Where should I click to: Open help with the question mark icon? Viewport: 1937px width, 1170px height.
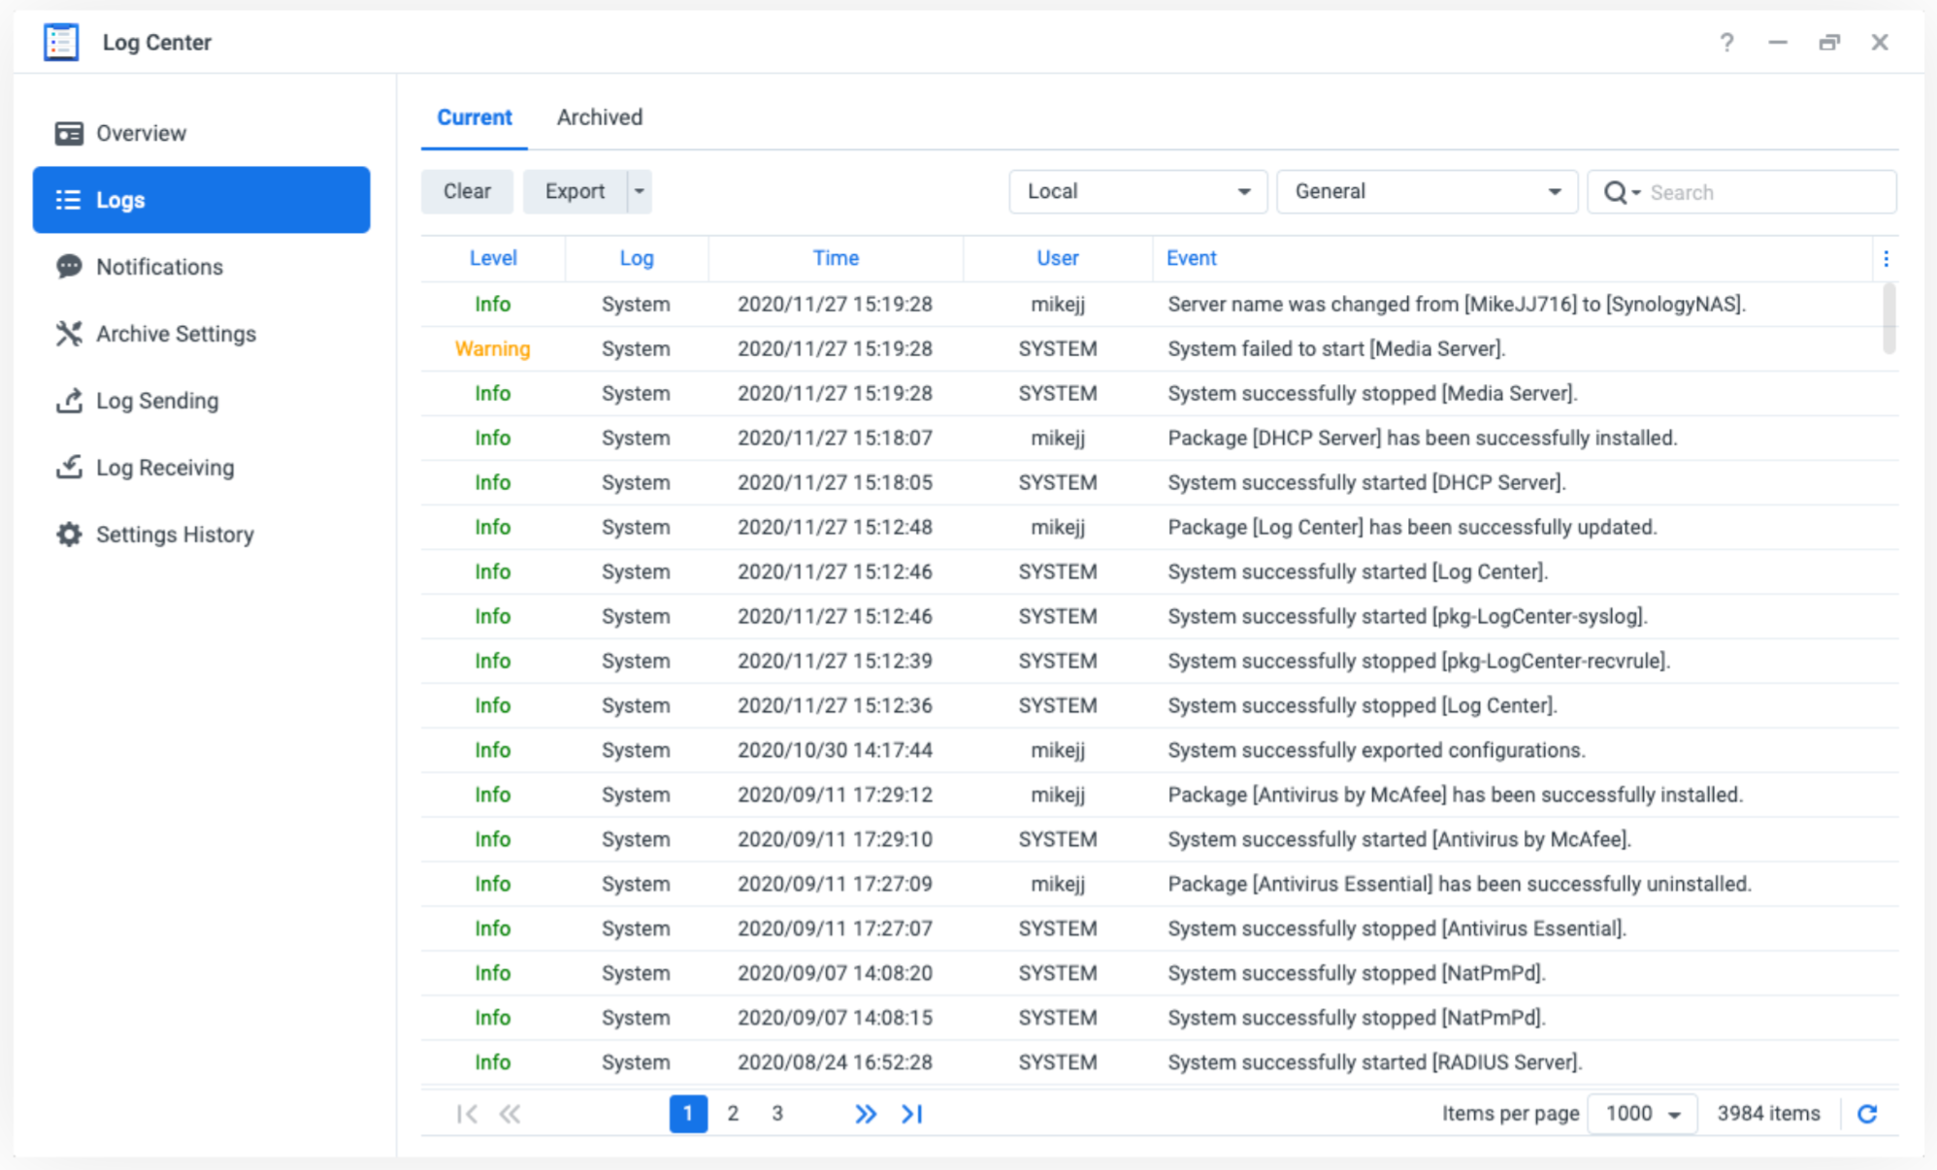click(1726, 43)
